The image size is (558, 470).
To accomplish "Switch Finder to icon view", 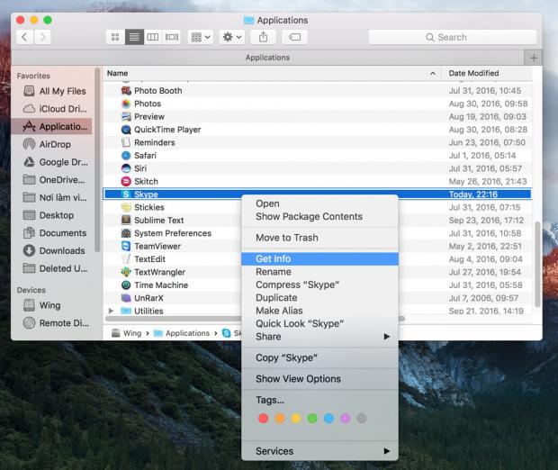I will (x=115, y=37).
